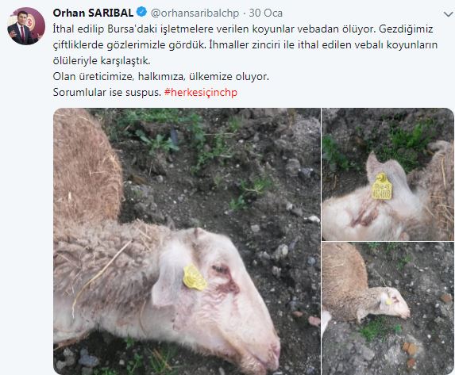Screen dimensions: 455x375
Task: Click the tweet text about Bursa sheep
Action: [245, 45]
